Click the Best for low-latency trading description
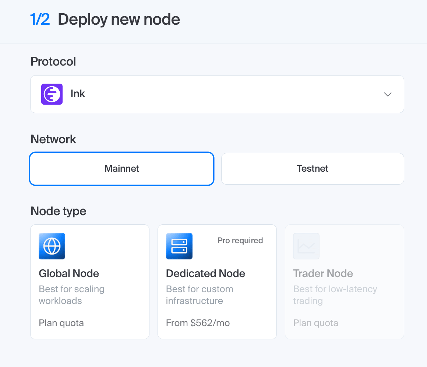427x367 pixels. click(x=335, y=295)
